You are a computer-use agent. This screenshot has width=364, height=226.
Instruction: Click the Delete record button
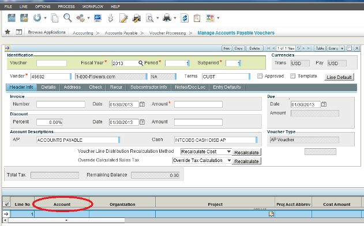point(254,48)
